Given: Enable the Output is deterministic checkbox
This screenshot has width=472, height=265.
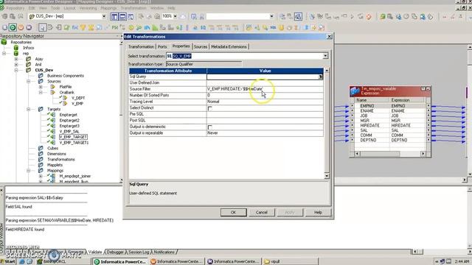Looking at the screenshot, I should (209, 127).
